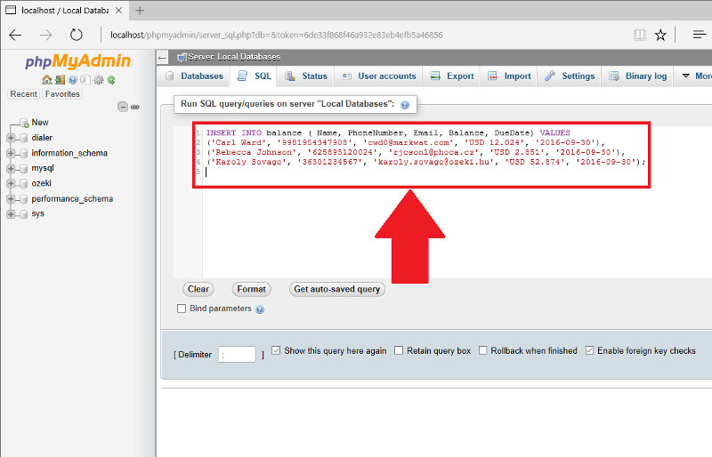This screenshot has height=457, width=712.
Task: Click help icon beside Run SQL query title
Action: pos(405,105)
